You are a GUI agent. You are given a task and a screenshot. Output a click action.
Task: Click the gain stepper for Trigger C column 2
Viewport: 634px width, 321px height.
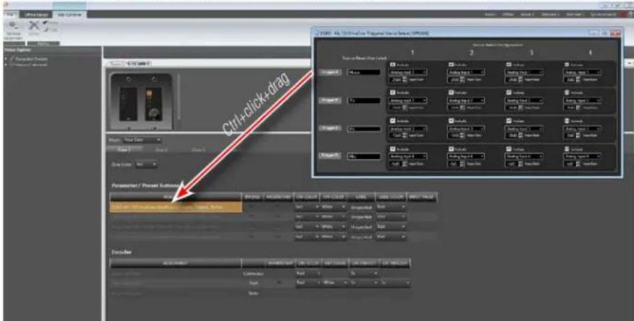(x=463, y=135)
